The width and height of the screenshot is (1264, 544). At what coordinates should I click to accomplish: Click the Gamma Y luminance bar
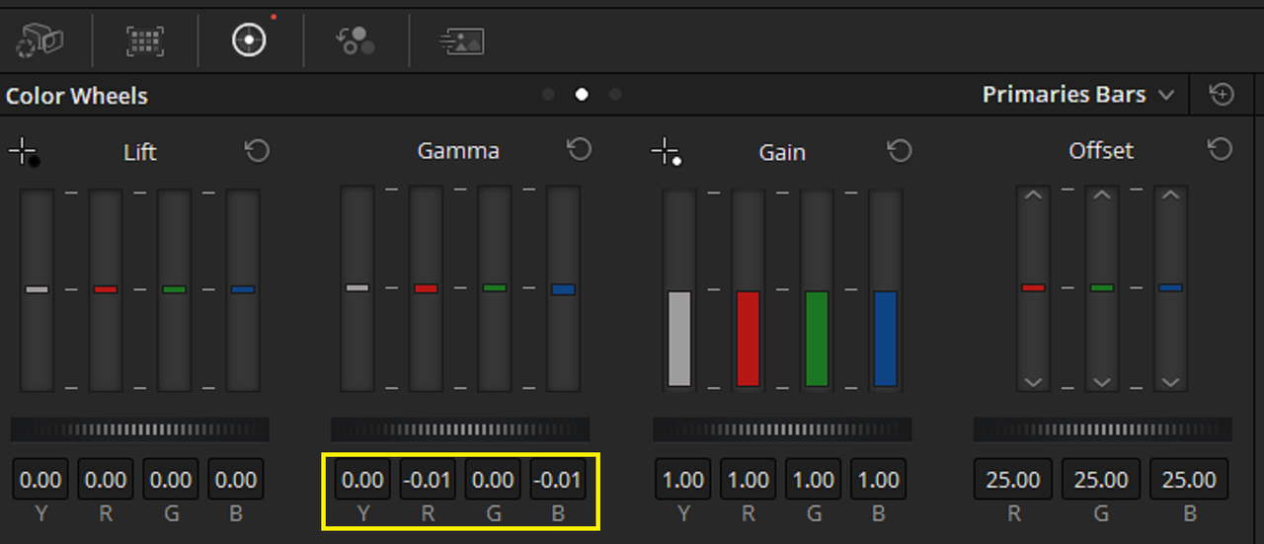[x=357, y=288]
